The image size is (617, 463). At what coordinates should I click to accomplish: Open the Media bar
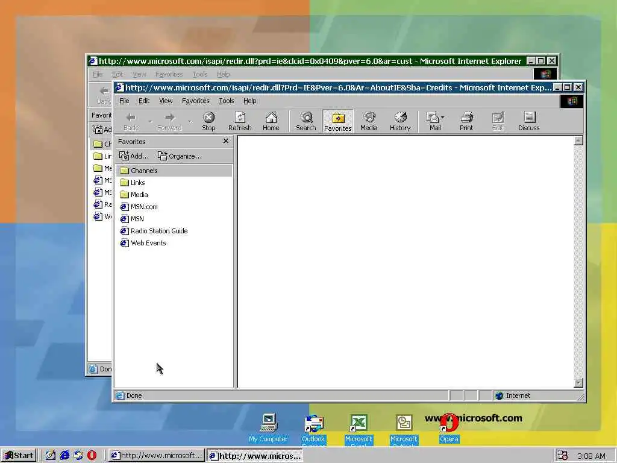click(369, 121)
